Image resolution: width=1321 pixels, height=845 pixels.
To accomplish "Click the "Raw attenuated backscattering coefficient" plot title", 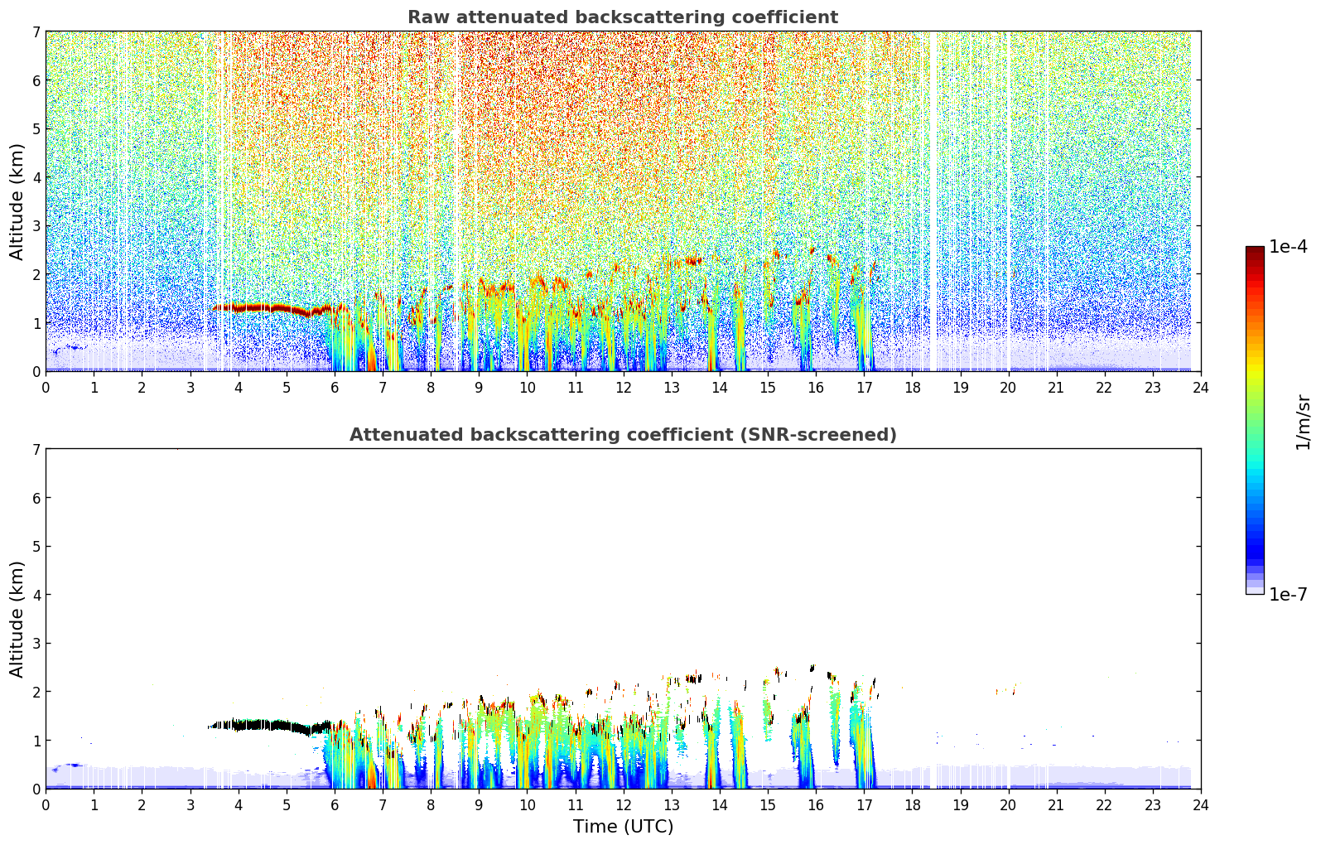I will [x=622, y=17].
